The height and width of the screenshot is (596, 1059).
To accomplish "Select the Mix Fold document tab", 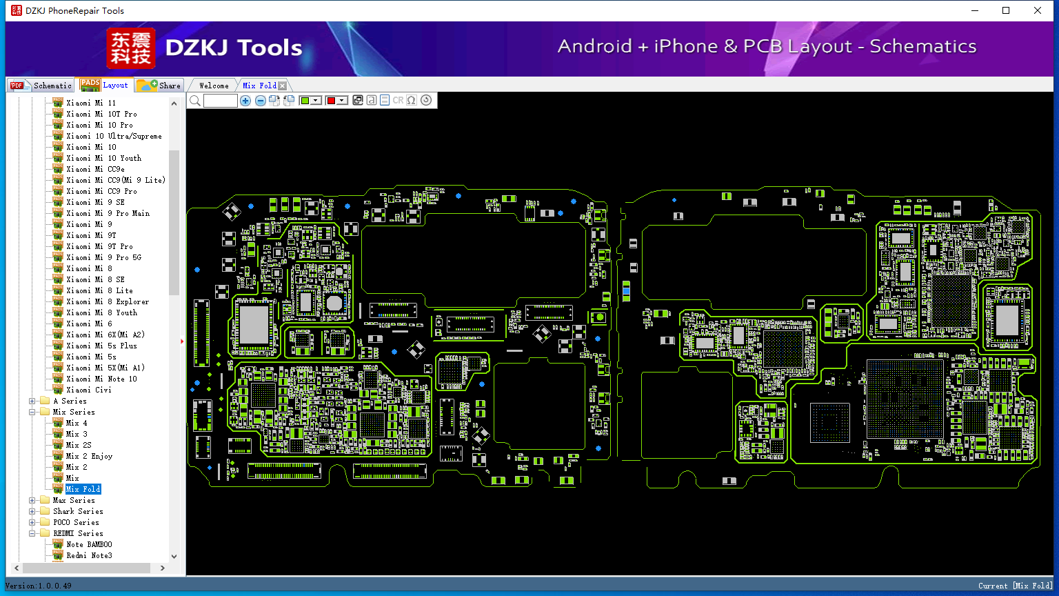I will pyautogui.click(x=259, y=86).
